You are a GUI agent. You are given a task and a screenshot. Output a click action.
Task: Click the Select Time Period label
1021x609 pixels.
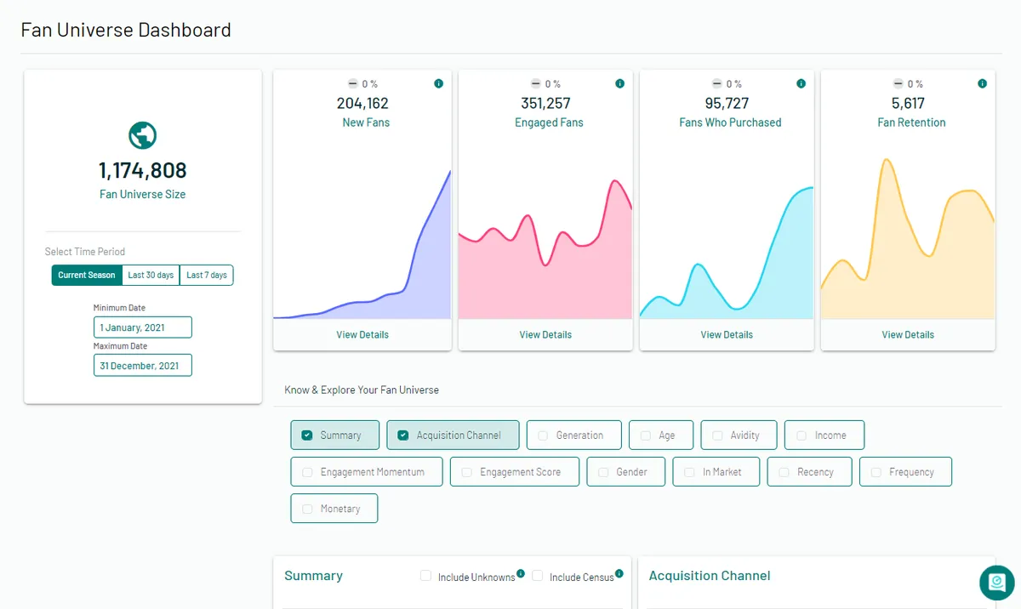pos(85,252)
